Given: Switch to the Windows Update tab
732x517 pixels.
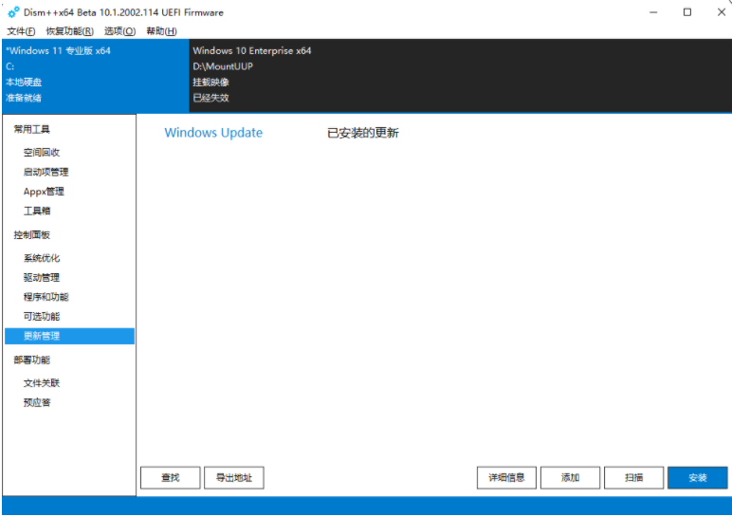Looking at the screenshot, I should pyautogui.click(x=213, y=133).
